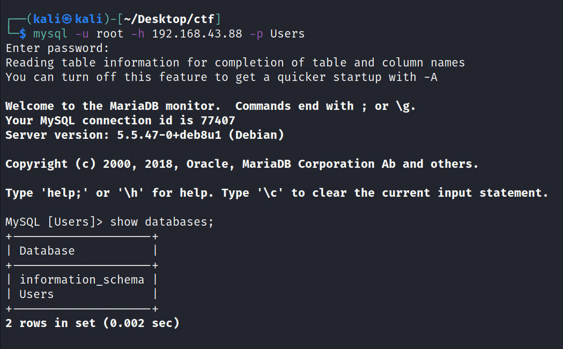Click the Database column header
The width and height of the screenshot is (563, 349).
[47, 251]
